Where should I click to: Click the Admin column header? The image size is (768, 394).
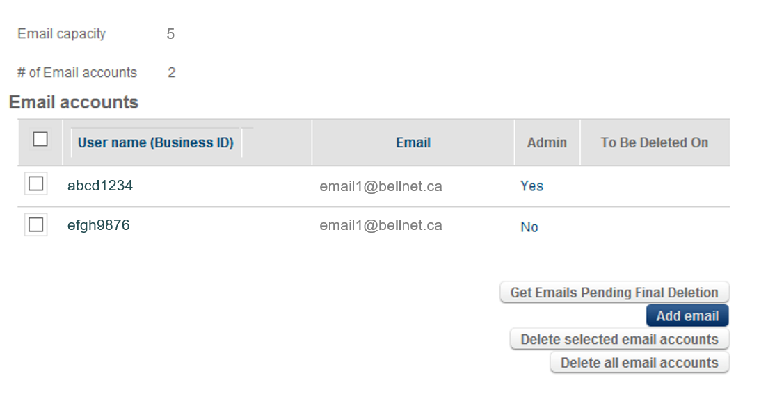click(547, 142)
